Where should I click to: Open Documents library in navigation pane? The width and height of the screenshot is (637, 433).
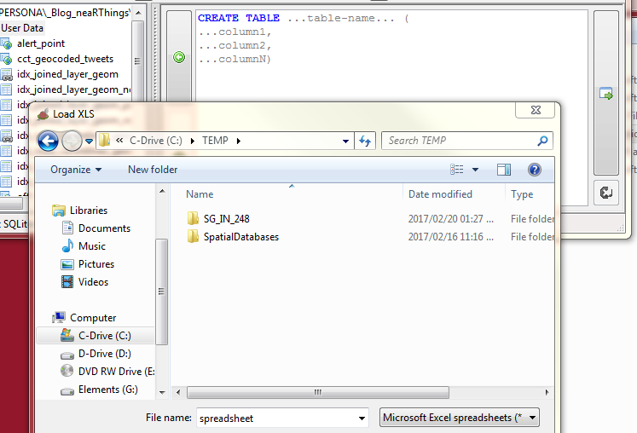[x=104, y=228]
